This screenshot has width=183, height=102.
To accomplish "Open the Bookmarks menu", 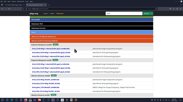I will point(21,2).
